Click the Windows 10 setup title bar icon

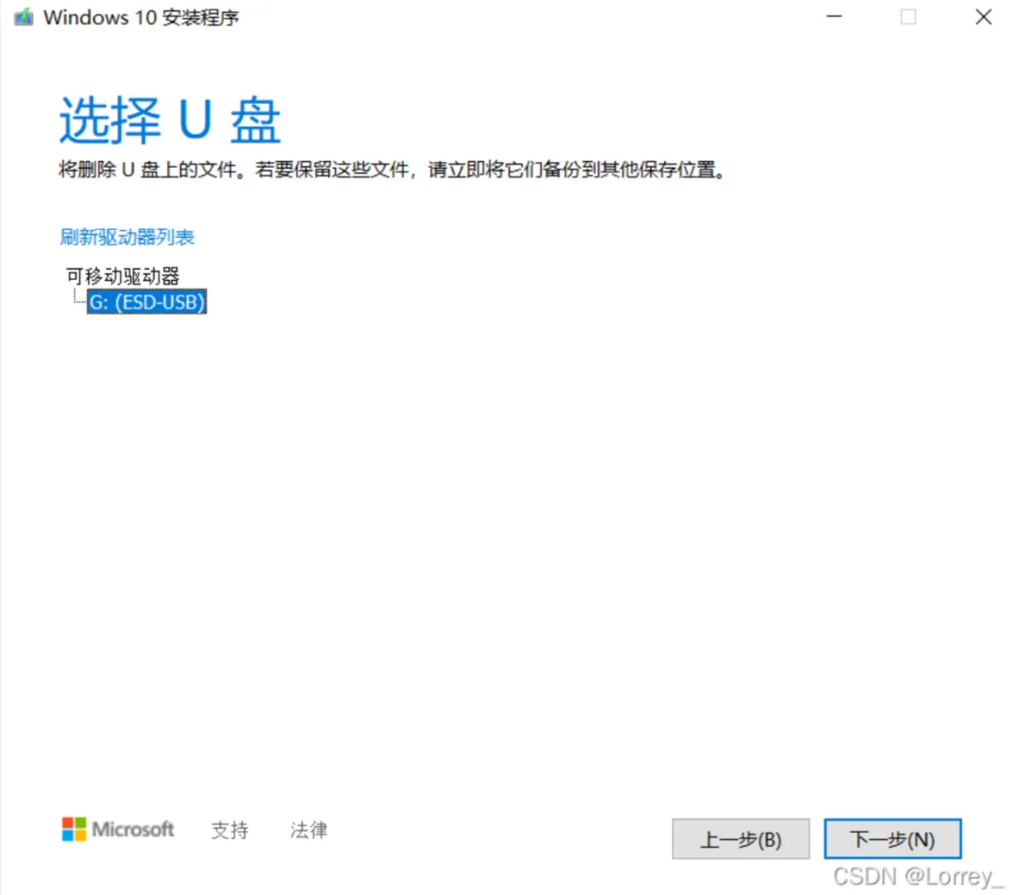coord(24,17)
